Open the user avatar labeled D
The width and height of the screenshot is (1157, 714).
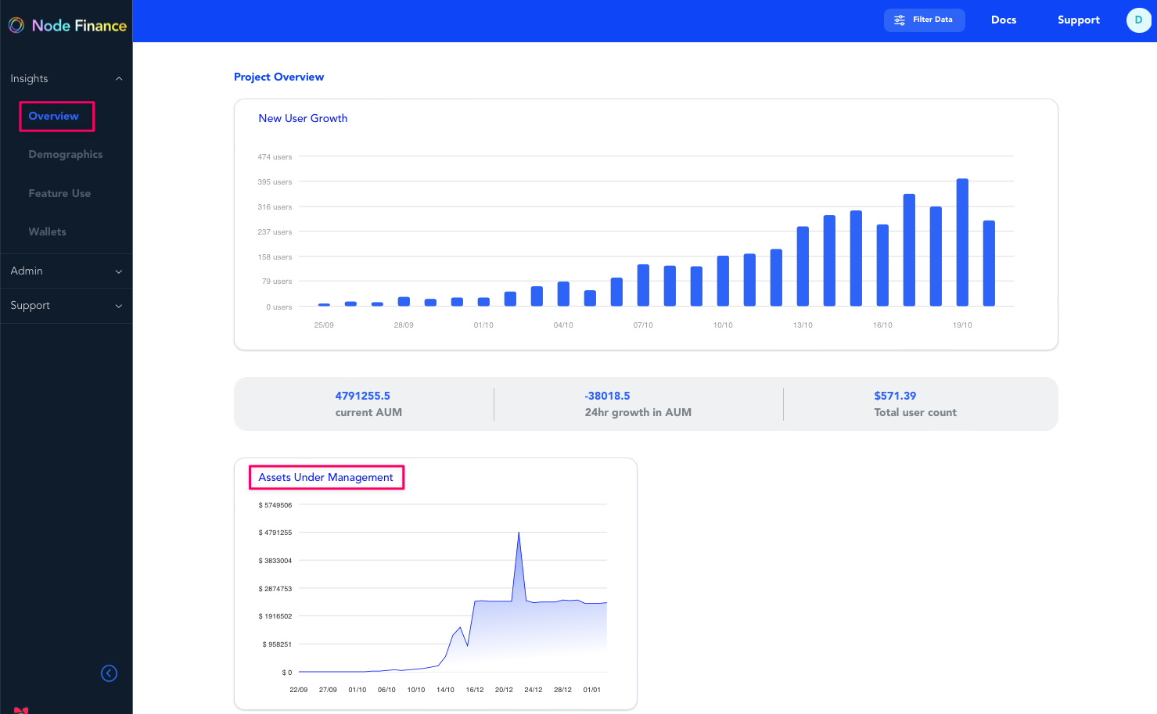1138,20
